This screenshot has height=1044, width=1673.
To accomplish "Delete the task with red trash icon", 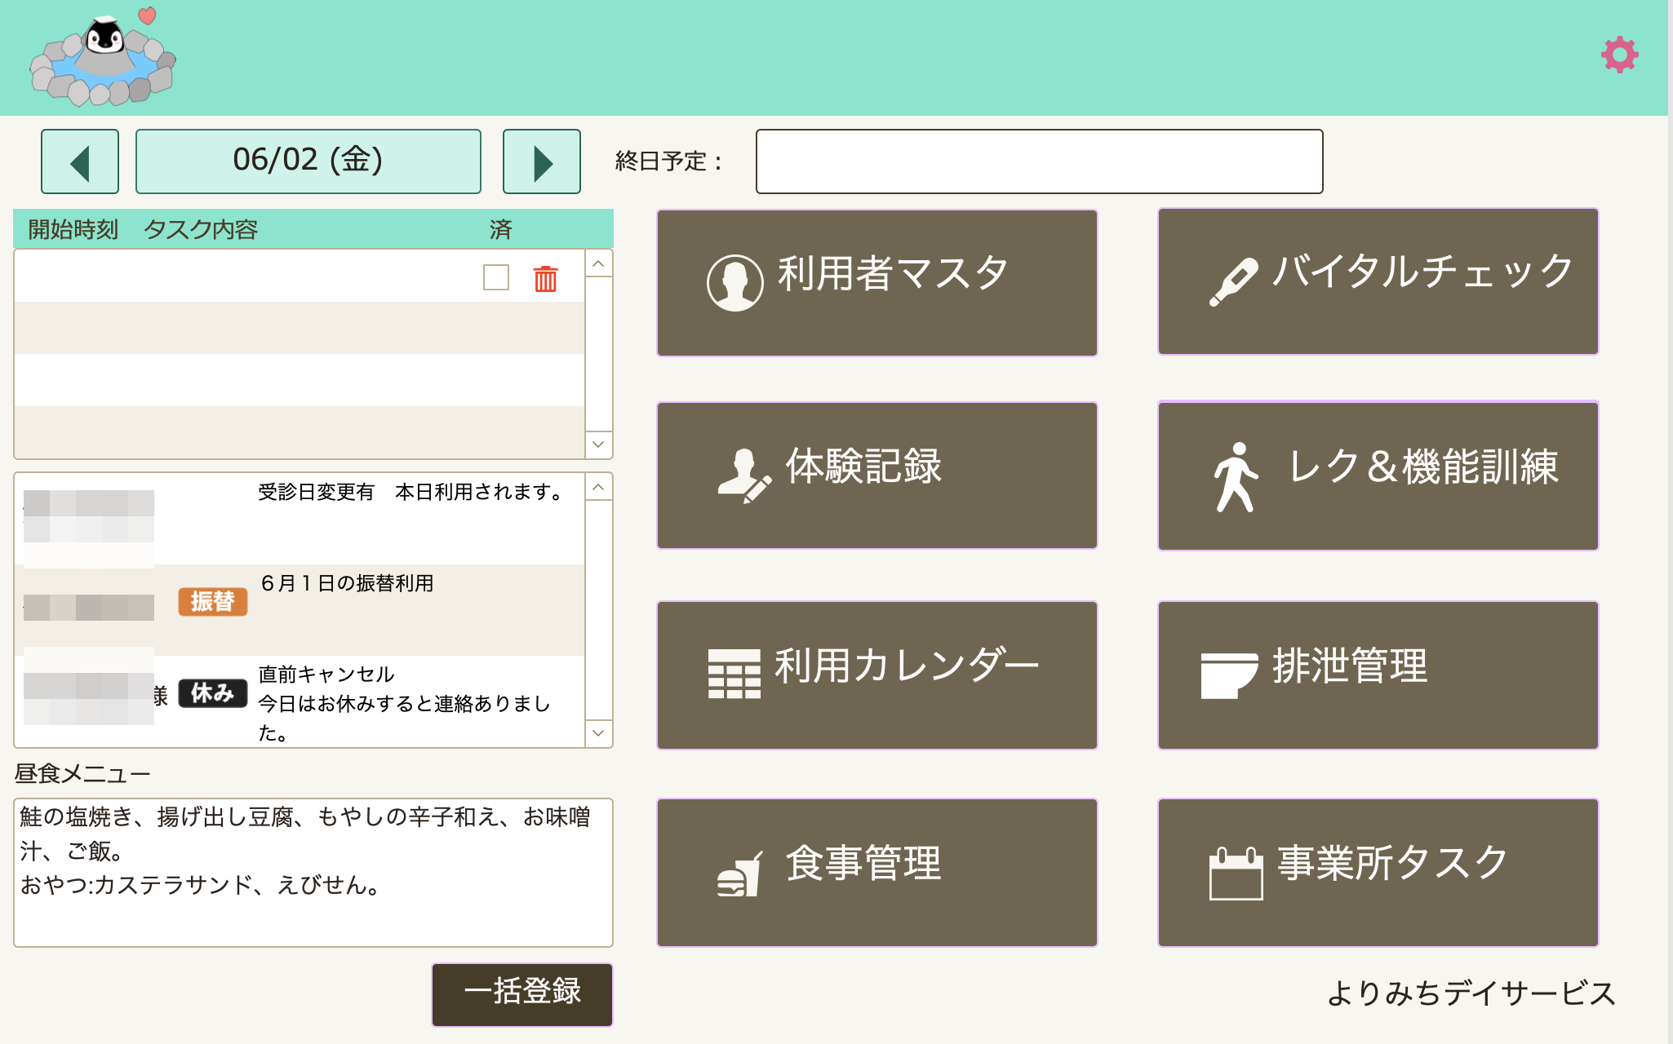I will (x=545, y=278).
